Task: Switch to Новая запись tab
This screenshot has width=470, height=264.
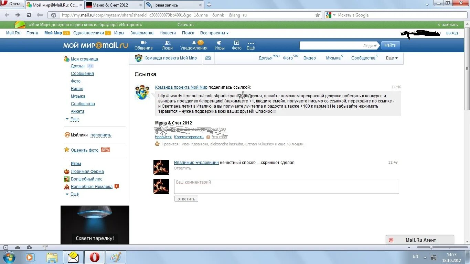Action: click(174, 5)
